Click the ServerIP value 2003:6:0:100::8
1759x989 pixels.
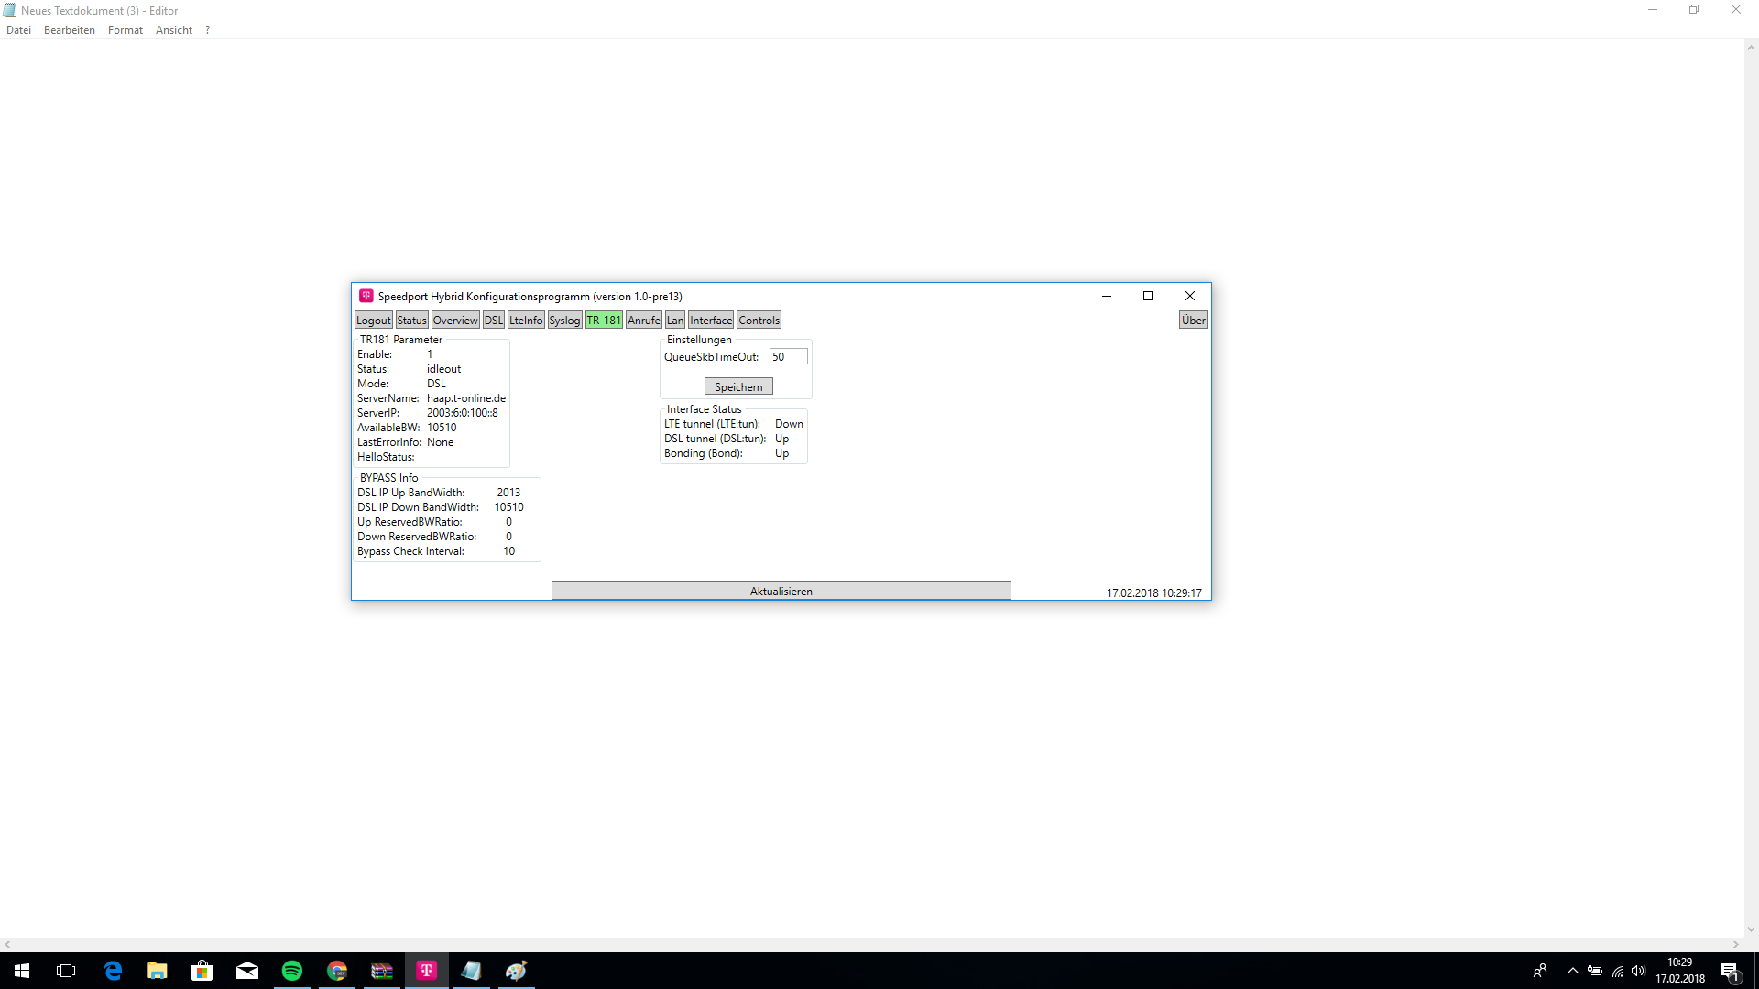click(463, 413)
